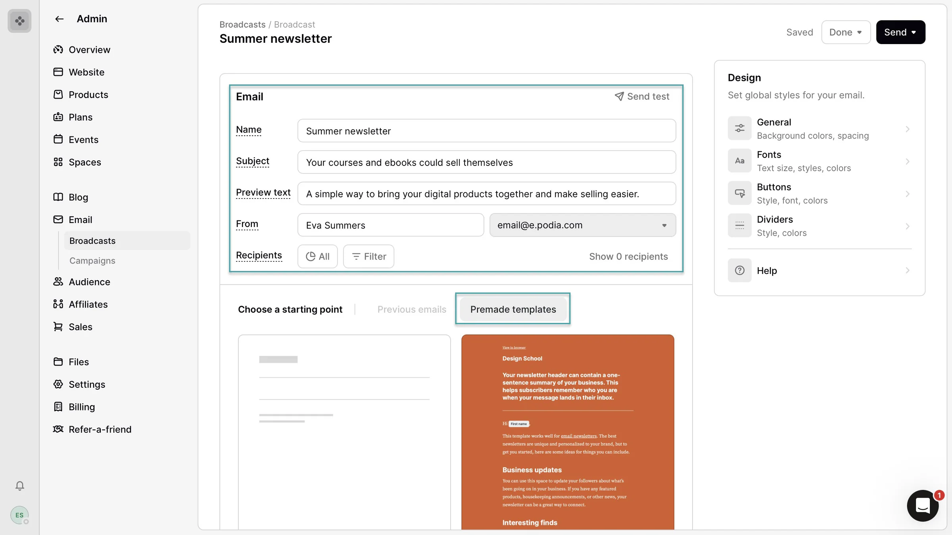952x535 pixels.
Task: Switch to Premade templates tab
Action: [513, 309]
